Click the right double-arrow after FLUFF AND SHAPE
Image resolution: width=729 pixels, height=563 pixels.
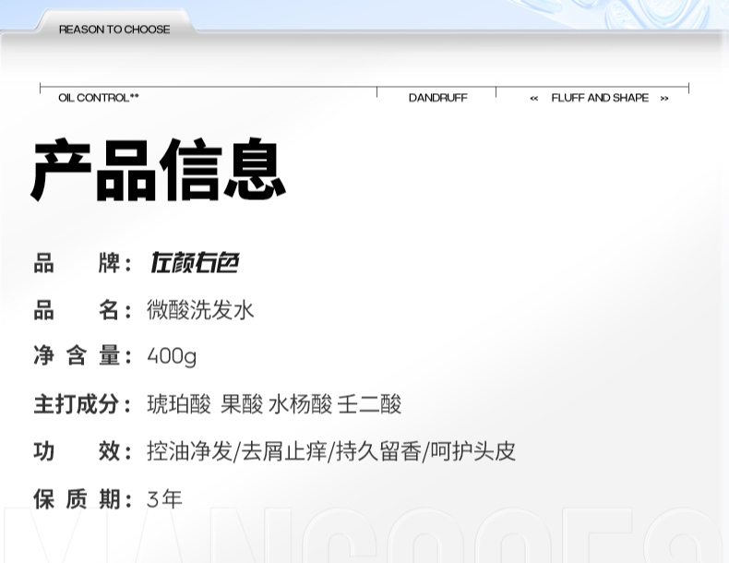pyautogui.click(x=664, y=99)
